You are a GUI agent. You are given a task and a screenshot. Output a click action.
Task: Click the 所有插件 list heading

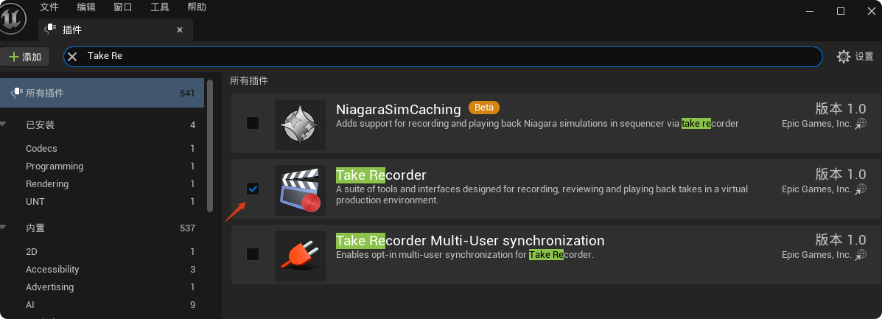point(249,80)
